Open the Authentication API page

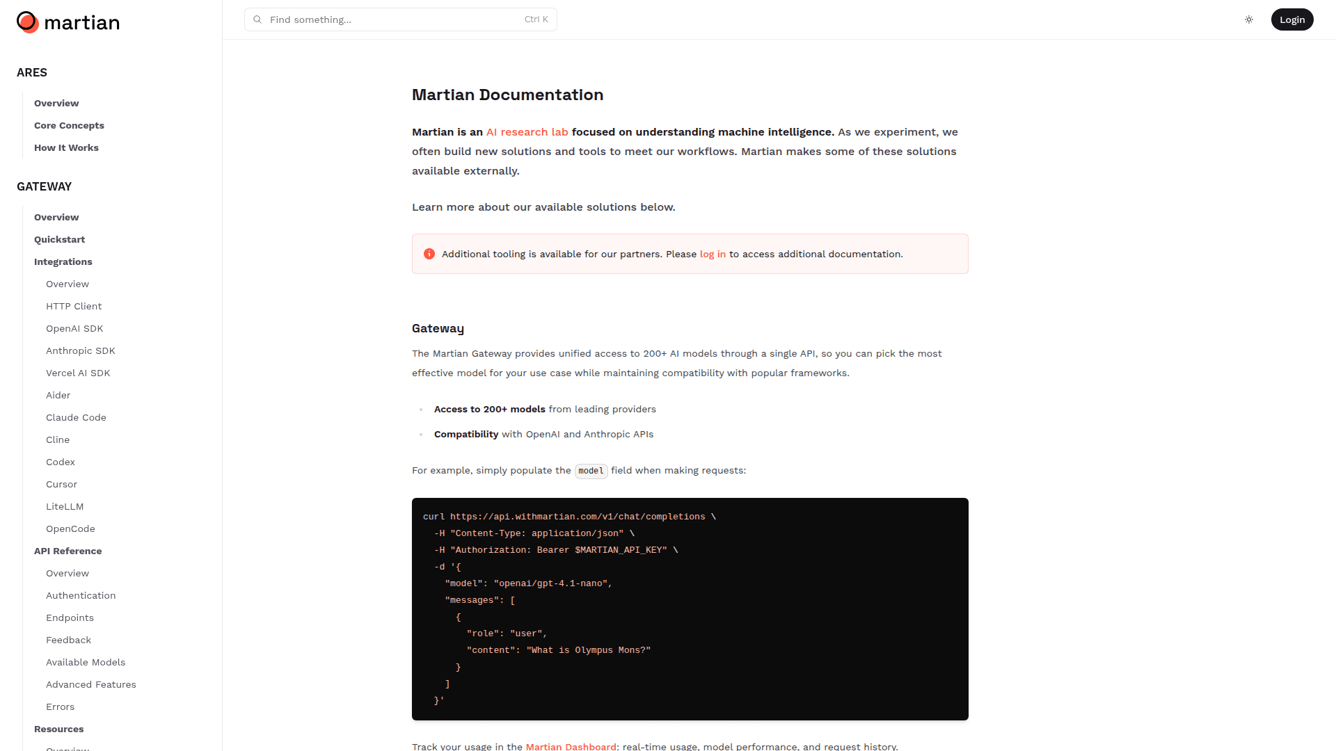tap(81, 595)
